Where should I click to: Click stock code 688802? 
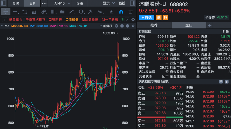(179, 5)
